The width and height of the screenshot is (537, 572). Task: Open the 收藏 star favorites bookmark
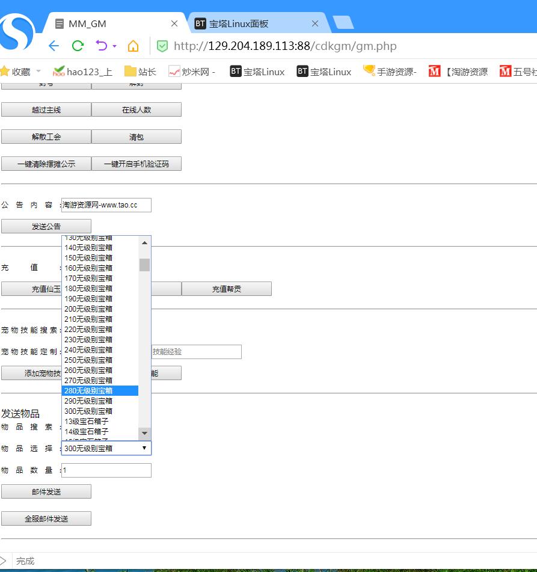pos(16,72)
